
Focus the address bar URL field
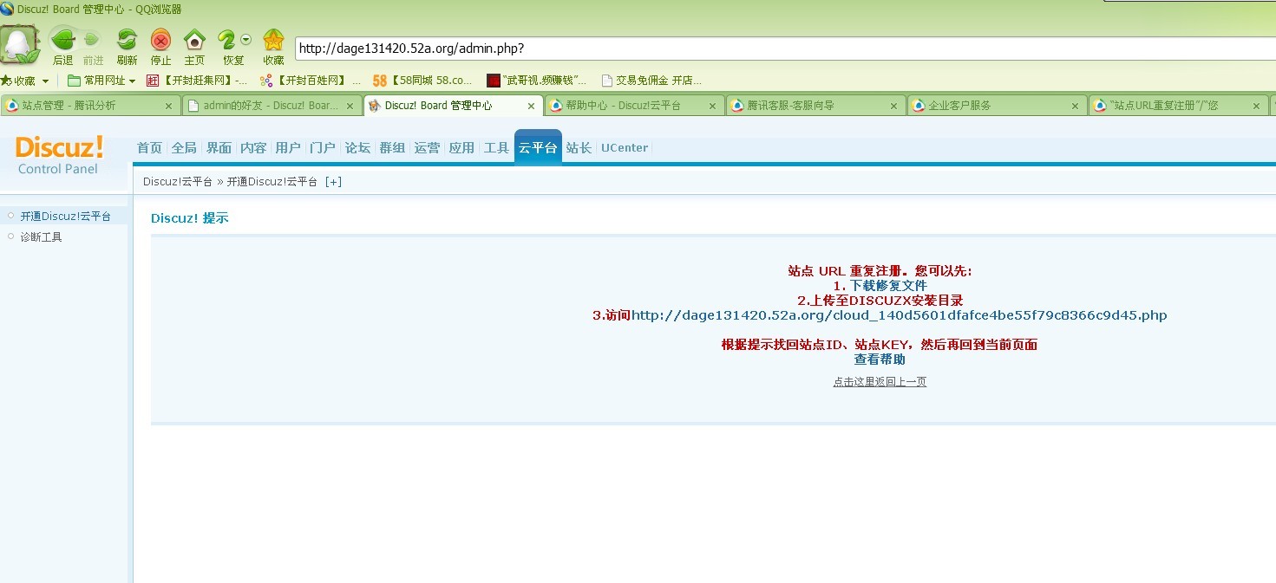click(x=784, y=49)
